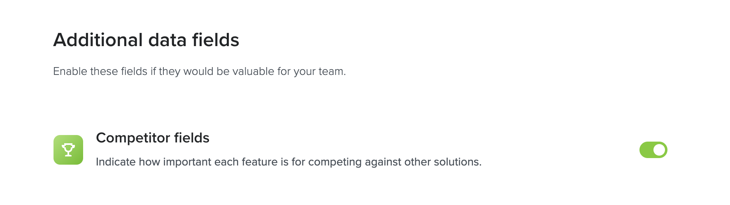Click the white knob of the Competitor toggle
The image size is (730, 205).
click(659, 150)
